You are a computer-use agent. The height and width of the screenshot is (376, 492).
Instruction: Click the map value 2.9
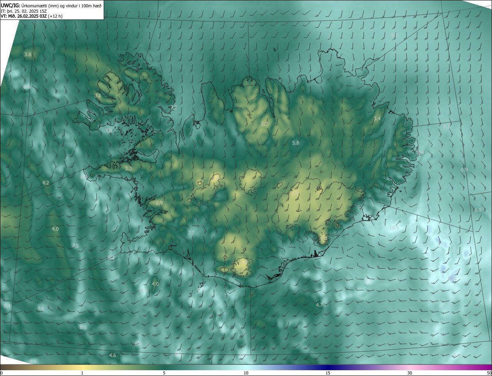160,203
